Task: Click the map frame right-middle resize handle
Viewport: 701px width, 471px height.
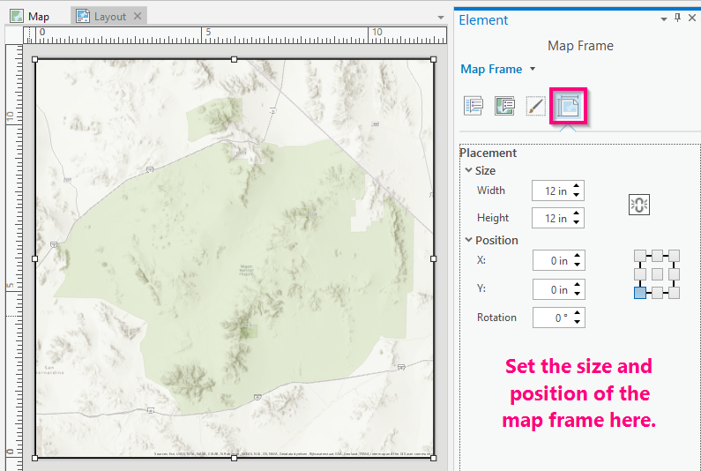Action: click(433, 258)
